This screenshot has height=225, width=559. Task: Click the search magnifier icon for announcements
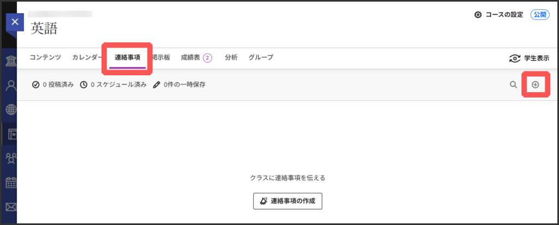point(513,84)
